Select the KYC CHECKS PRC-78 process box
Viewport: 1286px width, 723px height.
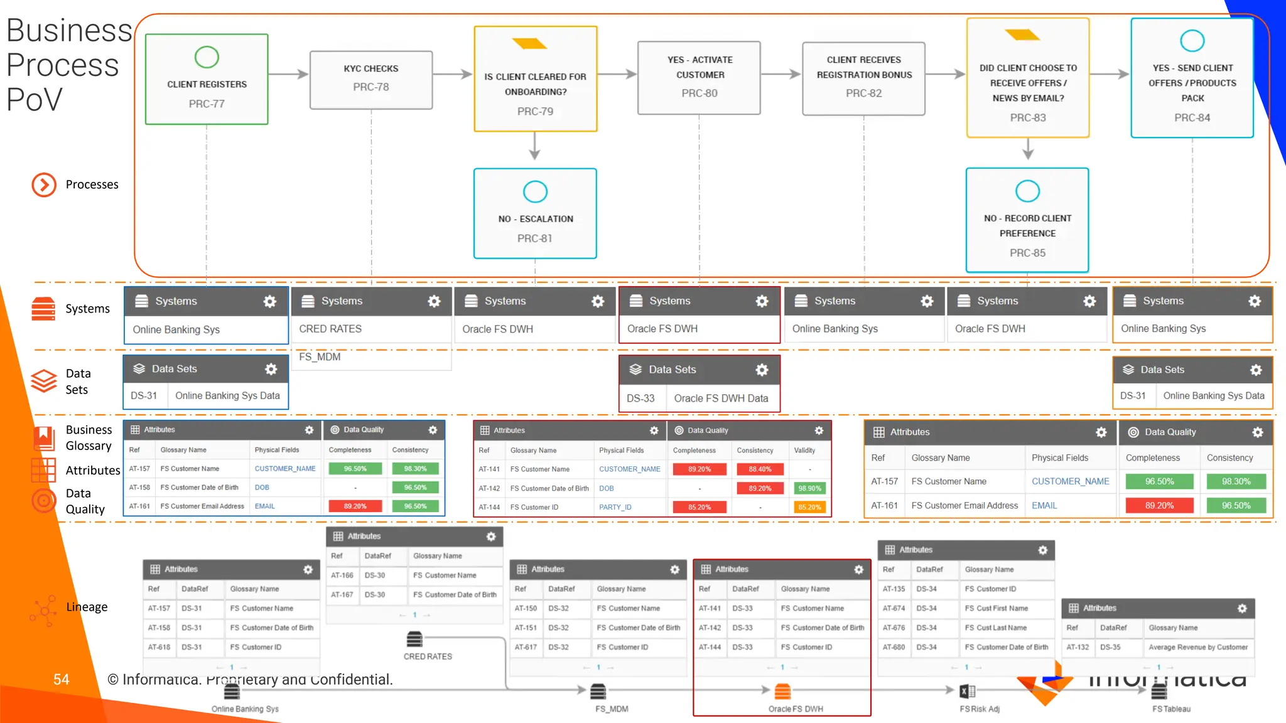pos(371,80)
